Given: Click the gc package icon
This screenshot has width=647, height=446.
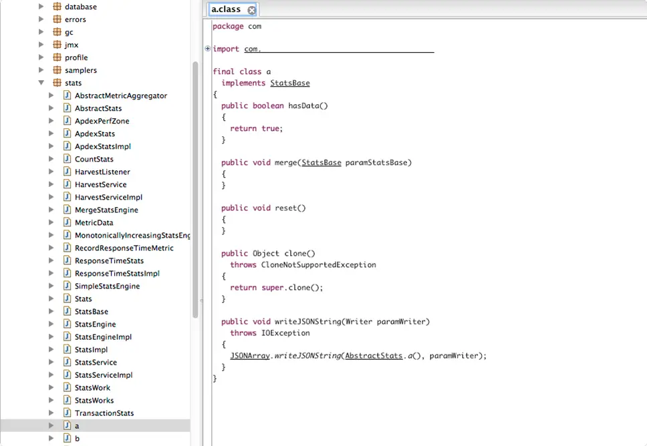Looking at the screenshot, I should pos(57,32).
